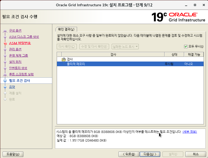Click the current step 필요 조건 검사 bullet icon
This screenshot has height=158, width=208.
(x=5, y=81)
